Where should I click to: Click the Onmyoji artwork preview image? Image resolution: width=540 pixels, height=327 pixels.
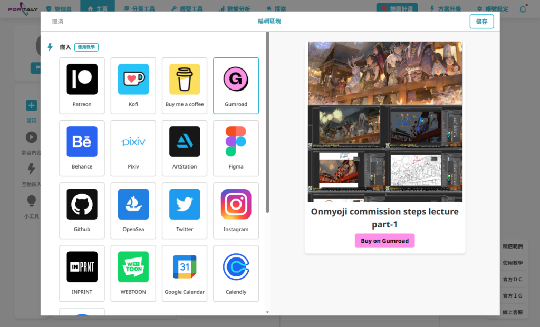pyautogui.click(x=385, y=122)
